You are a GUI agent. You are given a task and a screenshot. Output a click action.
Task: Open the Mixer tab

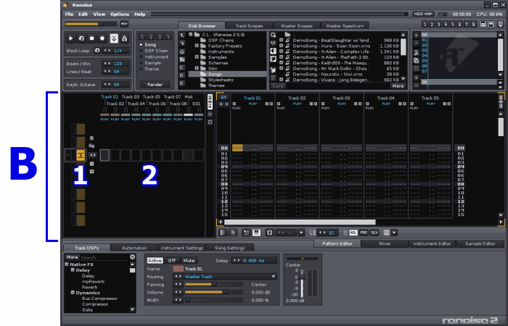click(x=385, y=244)
